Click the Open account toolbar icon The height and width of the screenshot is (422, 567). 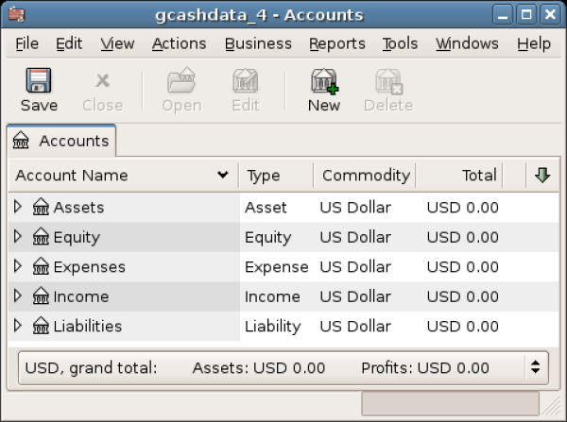tap(181, 82)
